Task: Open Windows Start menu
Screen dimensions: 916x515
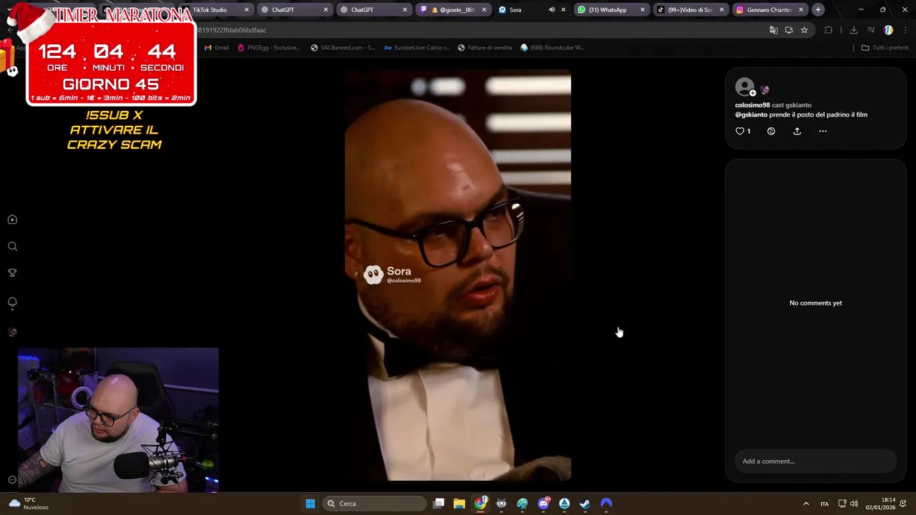Action: click(311, 504)
